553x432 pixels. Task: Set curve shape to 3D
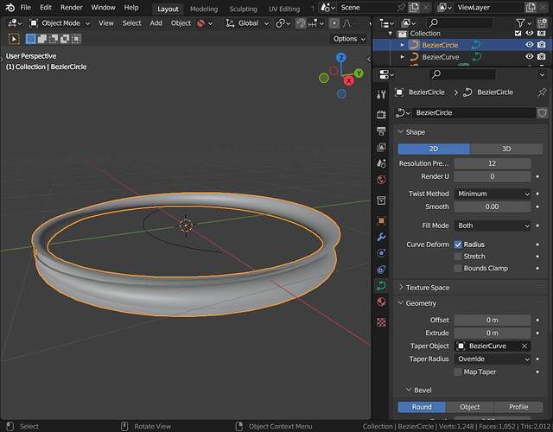506,149
